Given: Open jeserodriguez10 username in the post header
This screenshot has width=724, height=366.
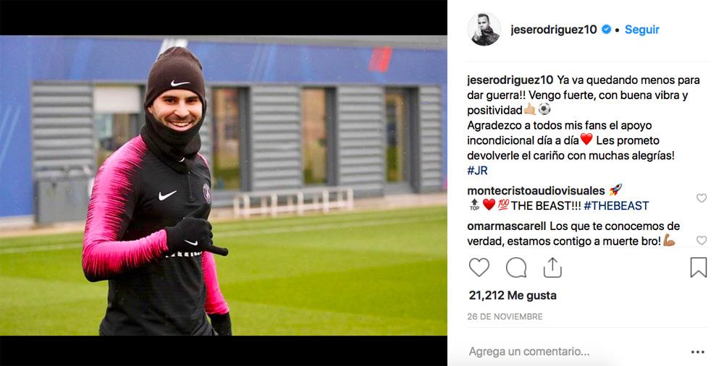Looking at the screenshot, I should coord(554,30).
